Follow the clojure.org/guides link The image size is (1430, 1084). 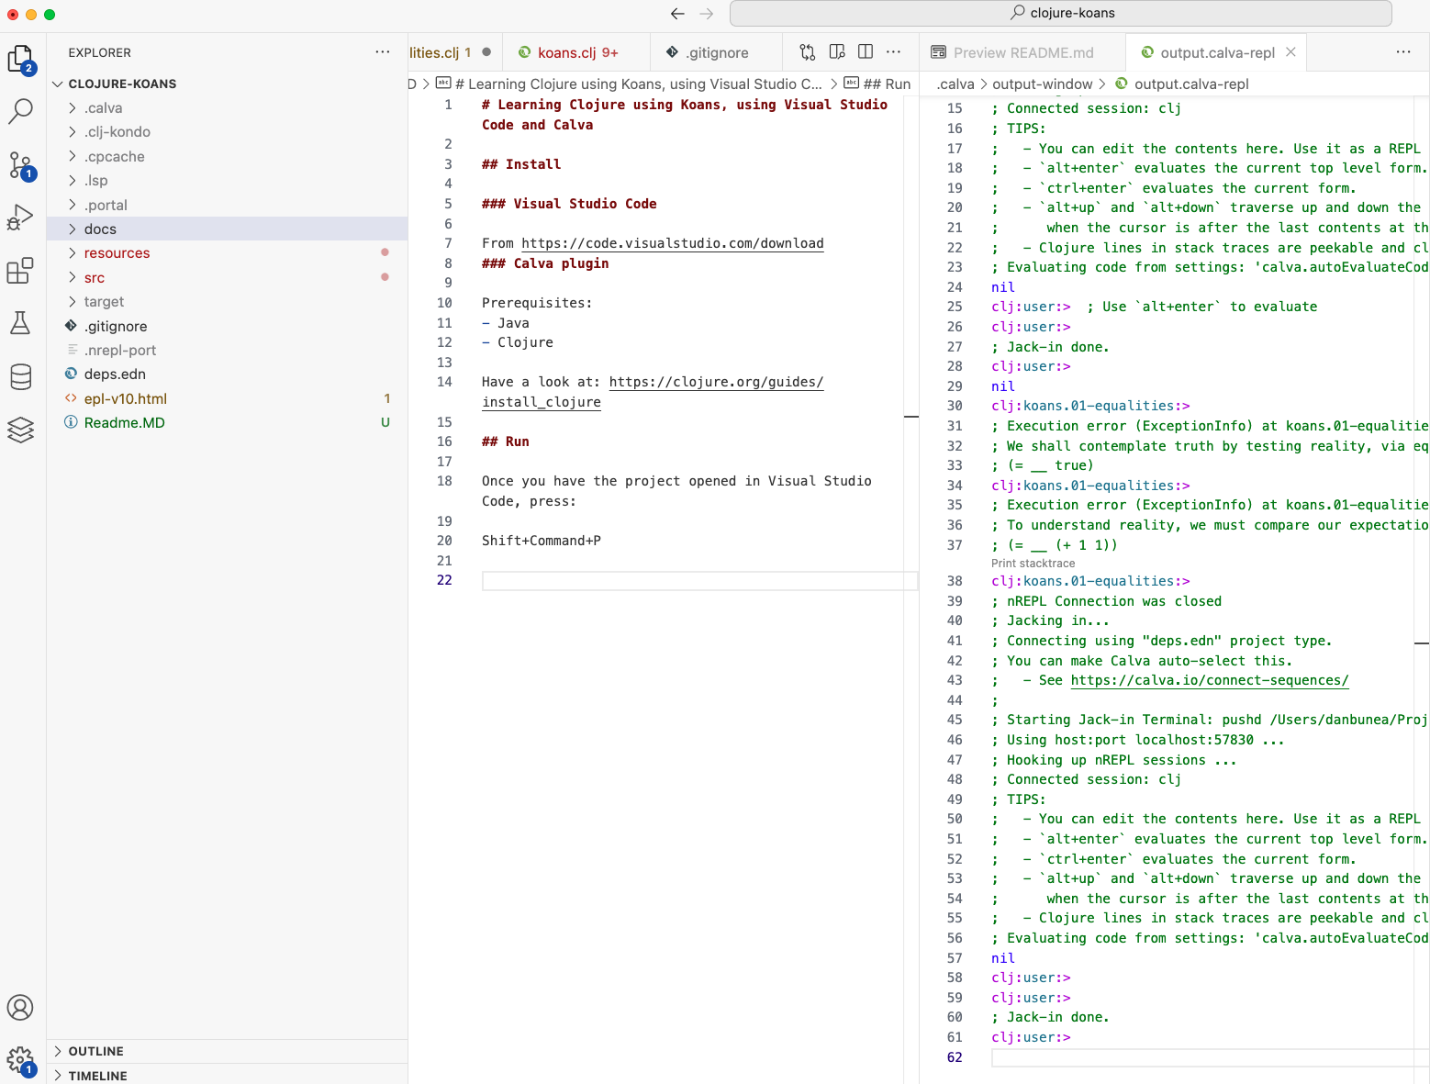pos(716,382)
